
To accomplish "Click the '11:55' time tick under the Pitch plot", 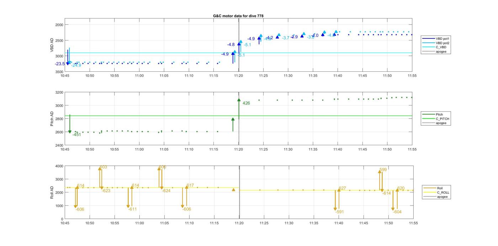I will pos(412,149).
